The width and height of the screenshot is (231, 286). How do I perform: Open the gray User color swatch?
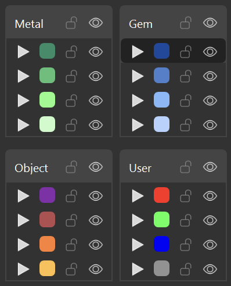tap(161, 269)
